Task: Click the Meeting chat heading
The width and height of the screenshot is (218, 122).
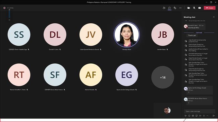Action: point(189,17)
